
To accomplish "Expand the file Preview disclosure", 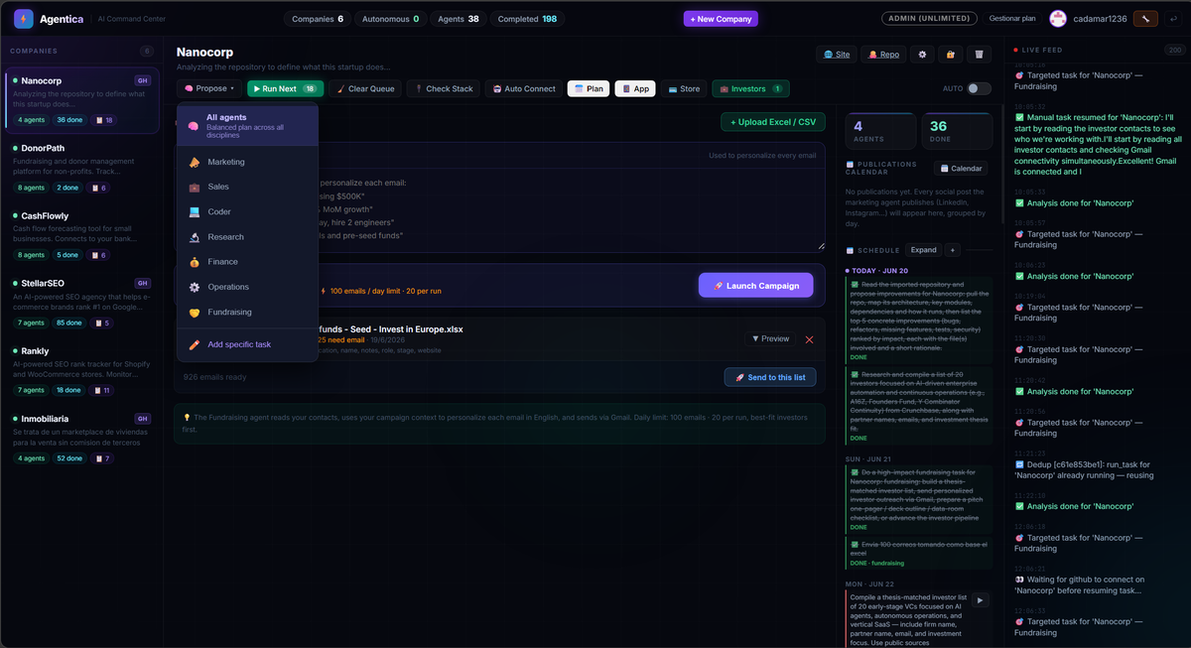I will pyautogui.click(x=771, y=339).
